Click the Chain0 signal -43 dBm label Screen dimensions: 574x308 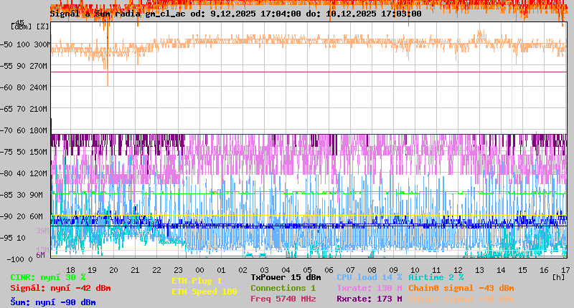tap(461, 288)
